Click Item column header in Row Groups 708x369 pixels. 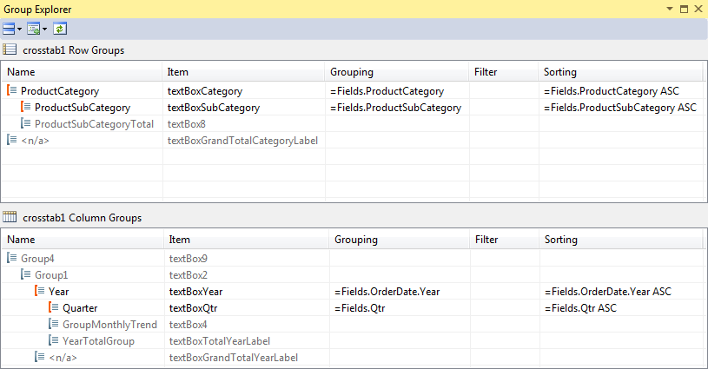click(243, 72)
